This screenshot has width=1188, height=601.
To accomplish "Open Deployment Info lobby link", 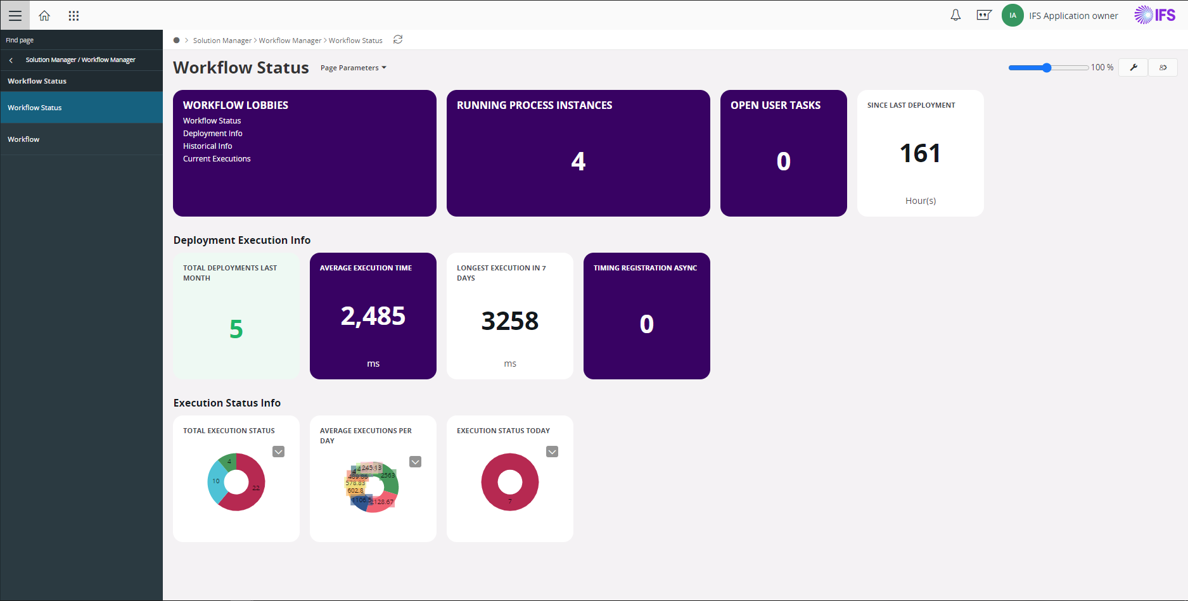I will tap(213, 134).
